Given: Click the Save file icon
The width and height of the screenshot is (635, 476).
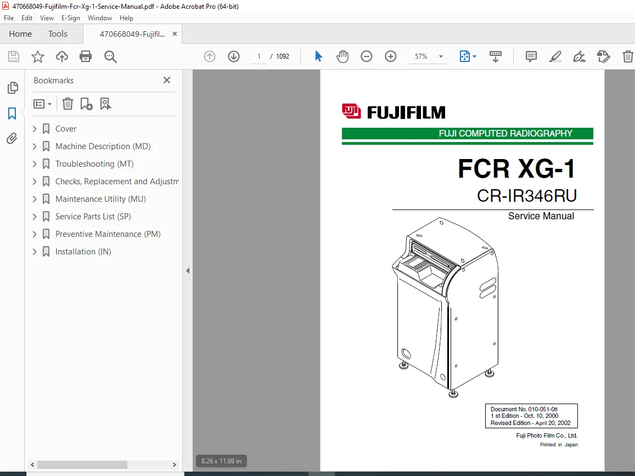Looking at the screenshot, I should pos(14,56).
